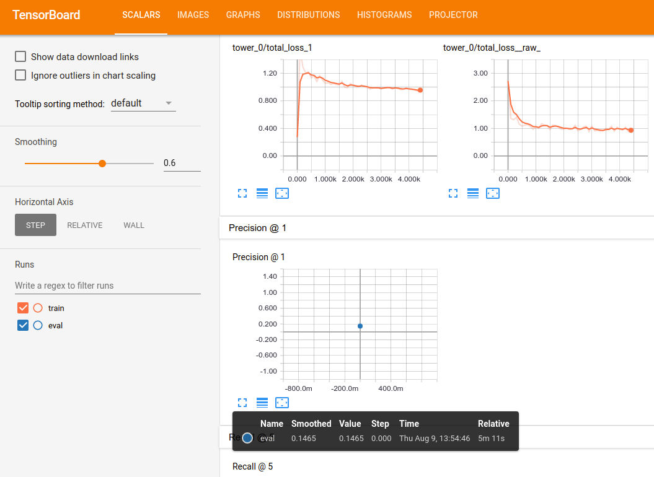This screenshot has width=654, height=477.
Task: Expand the Recall @ 5 section
Action: (251, 466)
